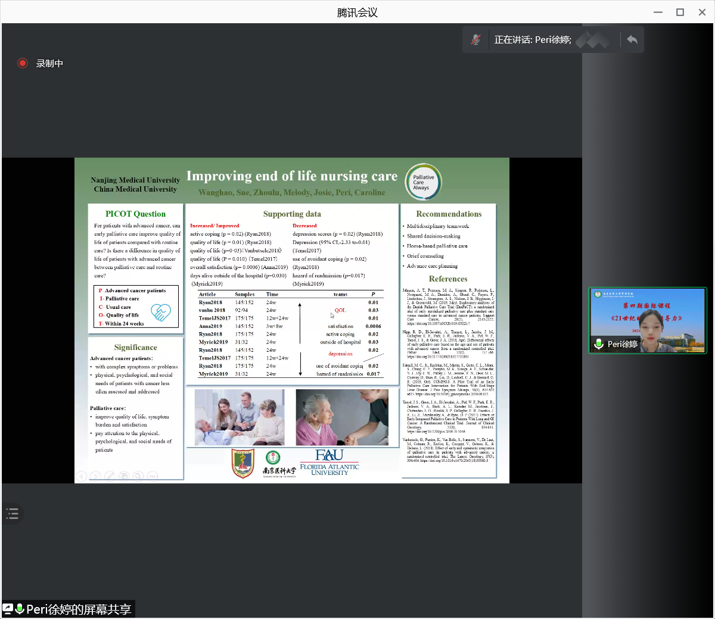The height and width of the screenshot is (619, 715).
Task: Open see all slides icon on slideshow toolbar
Action: (124, 476)
